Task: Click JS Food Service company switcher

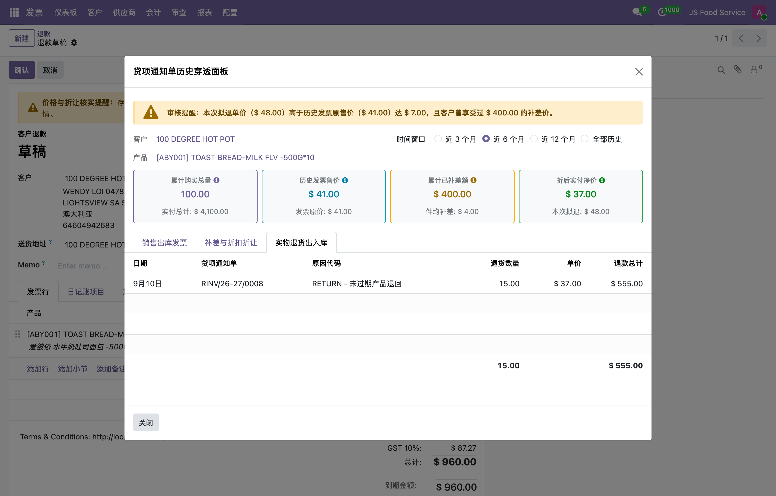Action: (717, 12)
